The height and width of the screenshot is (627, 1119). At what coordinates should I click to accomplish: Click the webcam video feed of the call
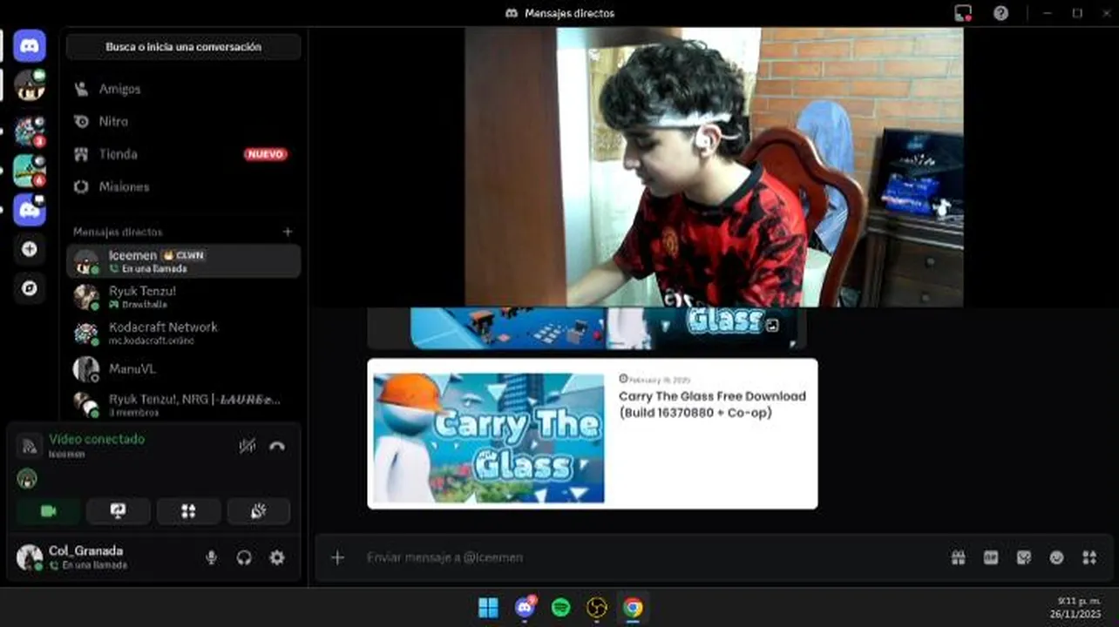coord(714,166)
